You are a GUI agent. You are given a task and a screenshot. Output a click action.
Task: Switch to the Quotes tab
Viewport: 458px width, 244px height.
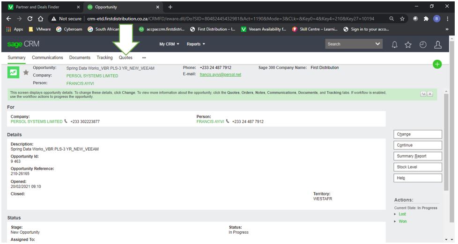point(126,57)
